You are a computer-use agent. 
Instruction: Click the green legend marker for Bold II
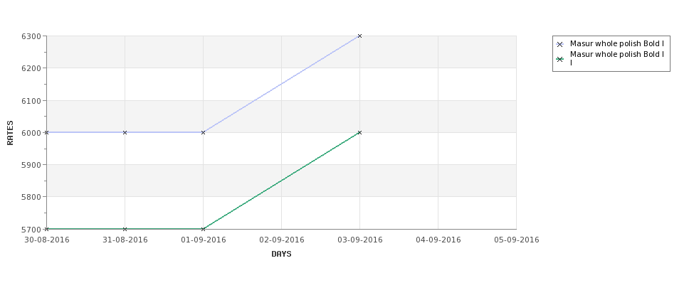[560, 59]
